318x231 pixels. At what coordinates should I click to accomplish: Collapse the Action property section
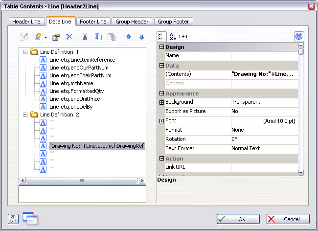(x=161, y=159)
